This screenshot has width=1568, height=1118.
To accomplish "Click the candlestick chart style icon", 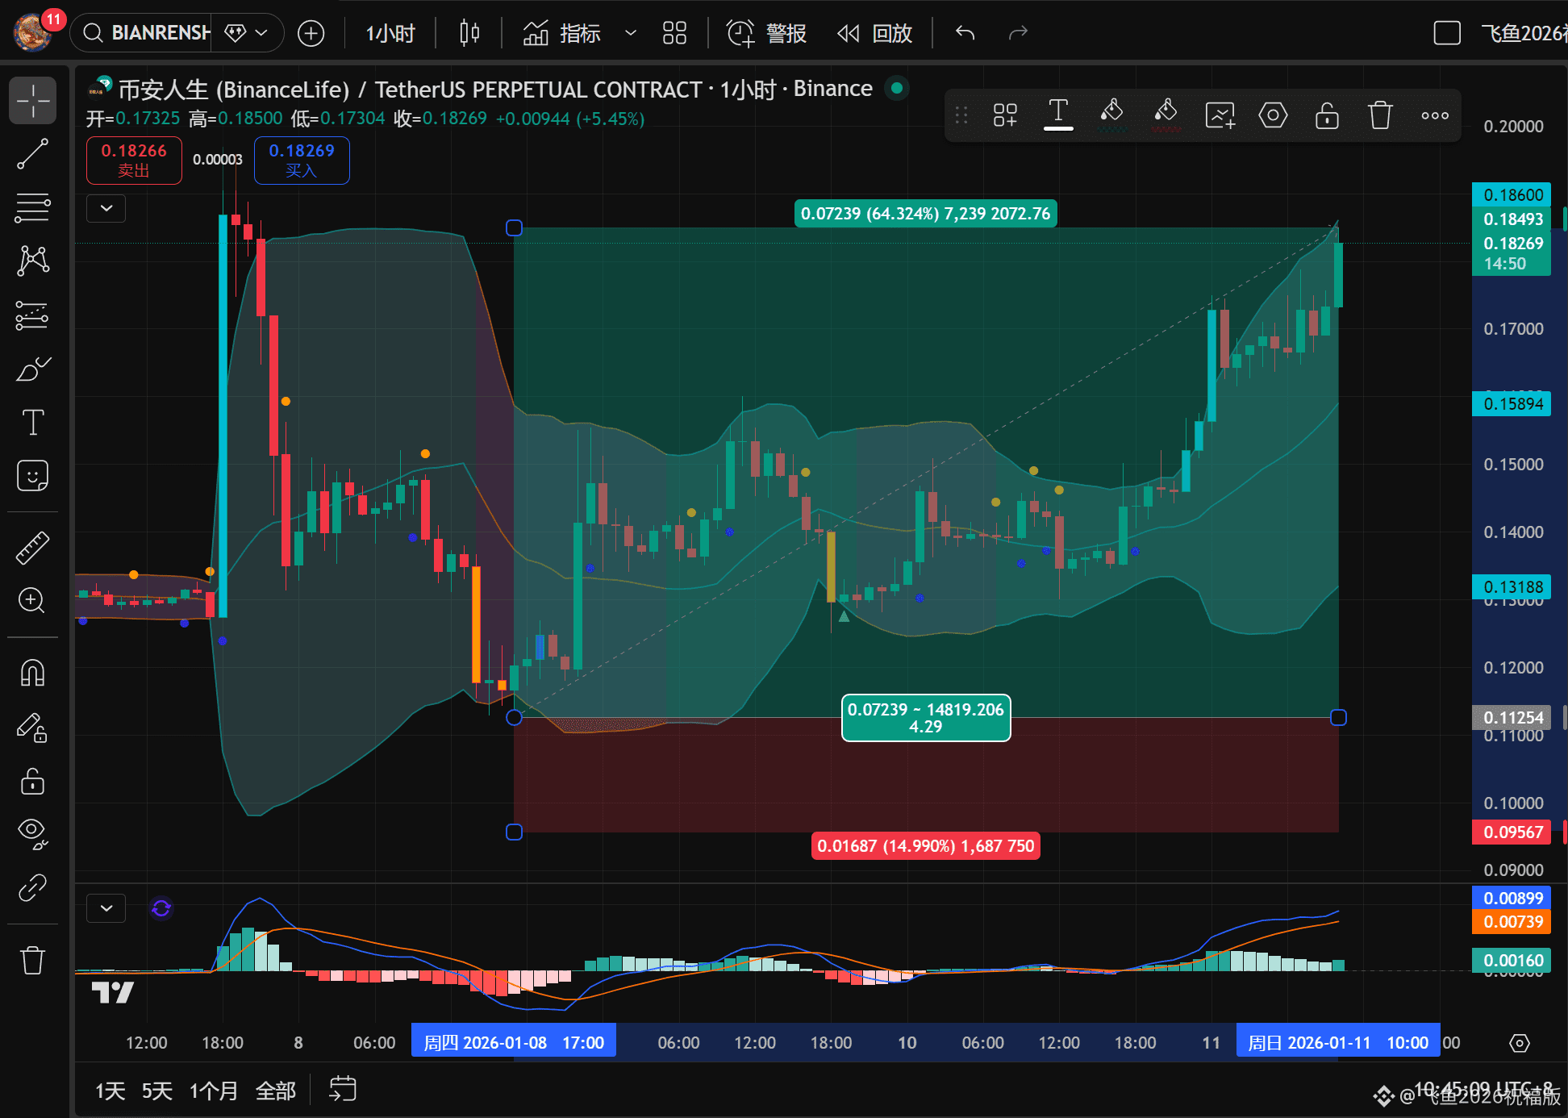I will [x=469, y=33].
